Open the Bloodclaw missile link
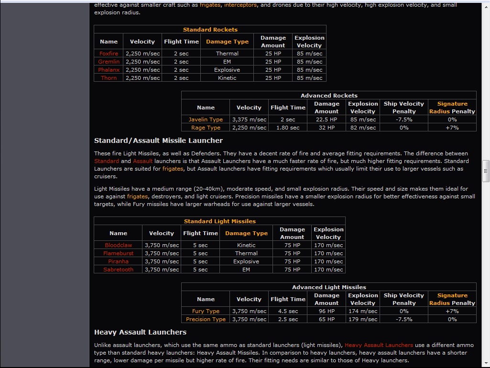 click(x=118, y=245)
